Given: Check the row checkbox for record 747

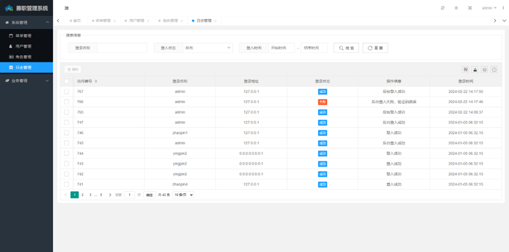Looking at the screenshot, I should pyautogui.click(x=67, y=122).
